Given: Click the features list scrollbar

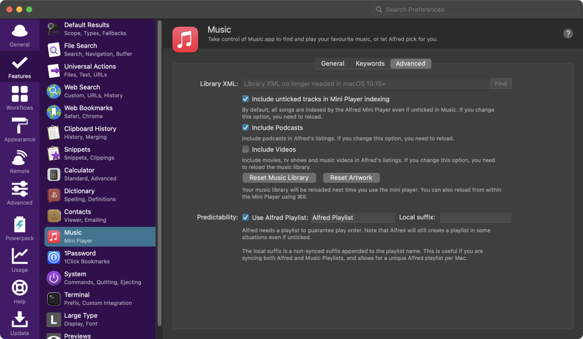Looking at the screenshot, I should 159,173.
